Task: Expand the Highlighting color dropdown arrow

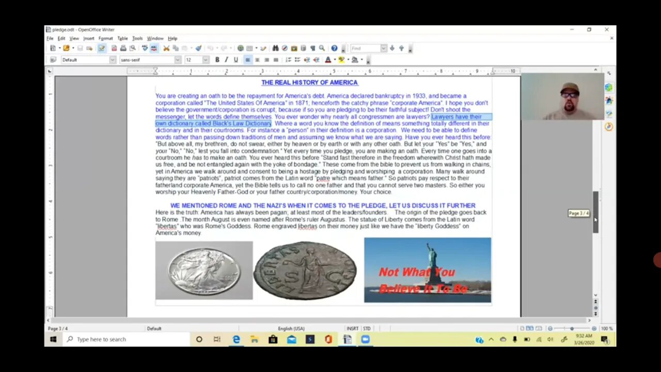Action: click(348, 60)
